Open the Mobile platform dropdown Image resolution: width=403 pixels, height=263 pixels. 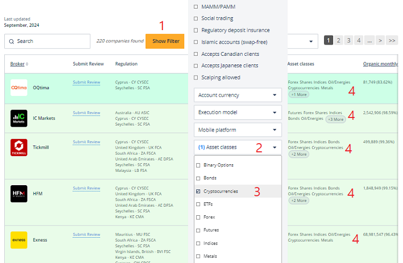[238, 130]
